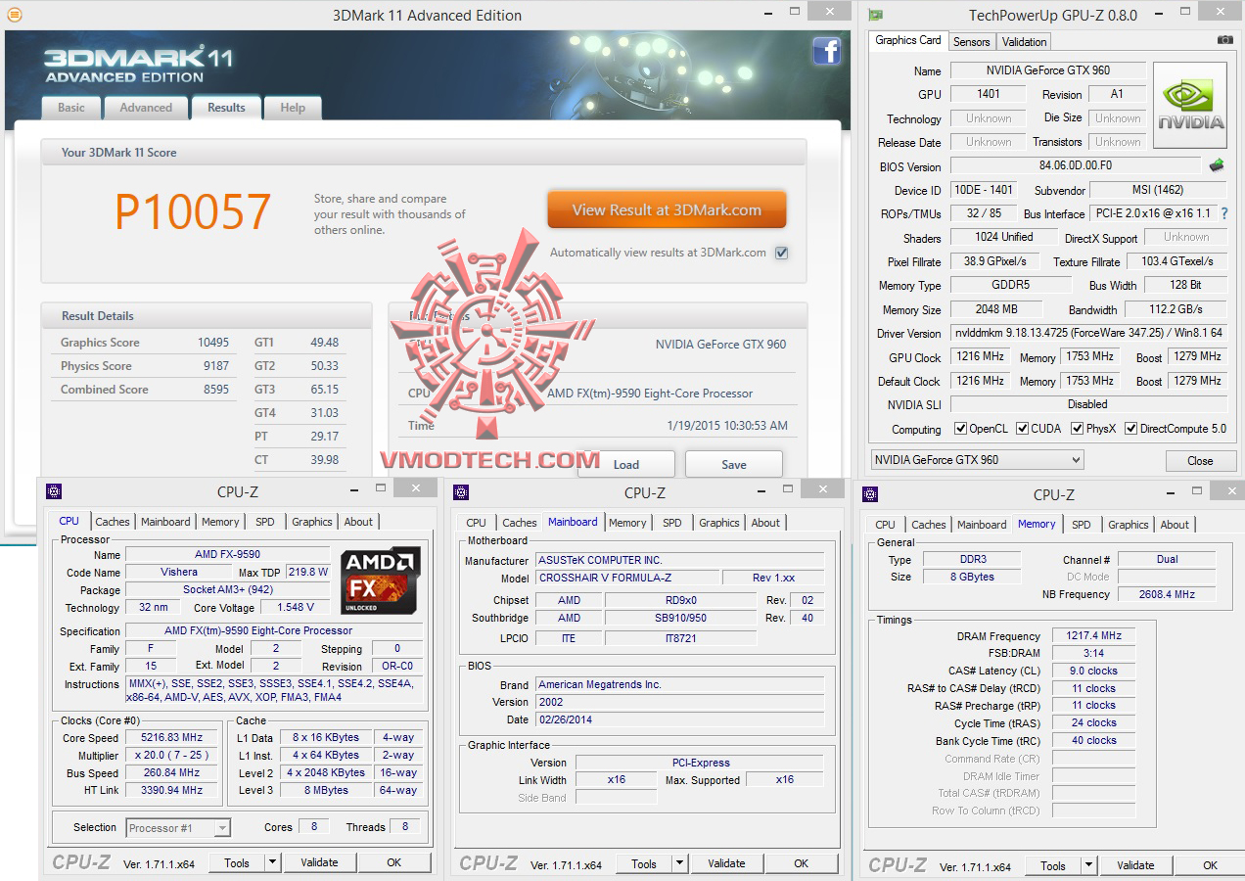
Task: Open the Bus Interface question mark help
Action: point(1223,213)
